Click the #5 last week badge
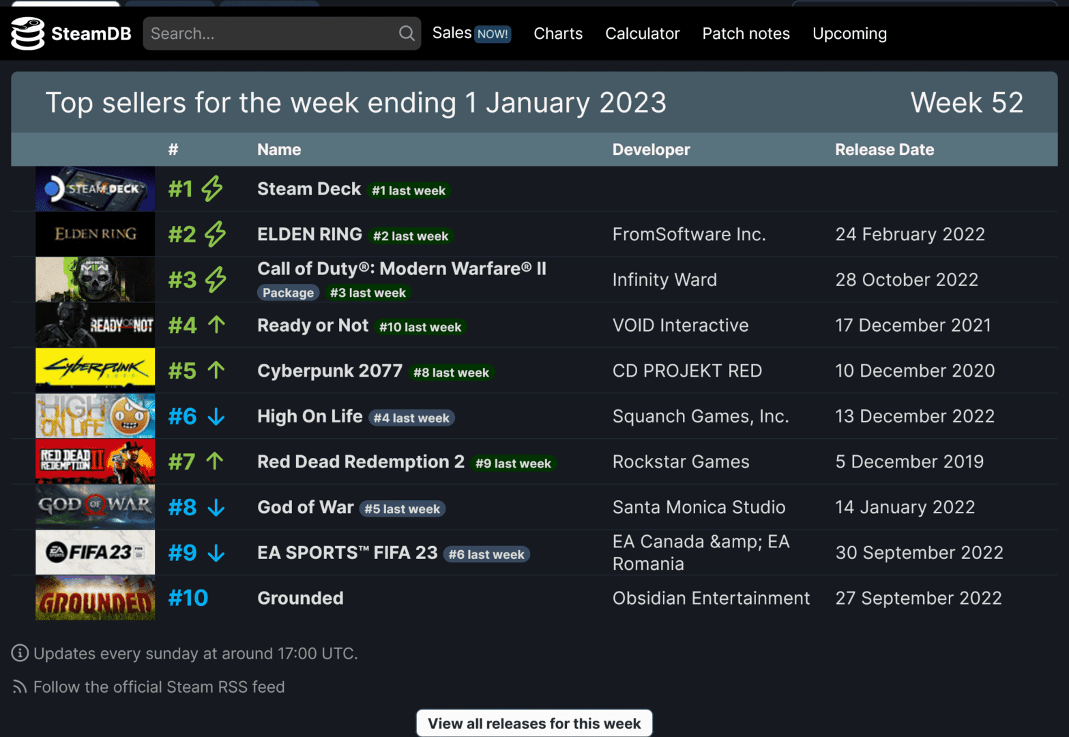The height and width of the screenshot is (737, 1069). [402, 509]
